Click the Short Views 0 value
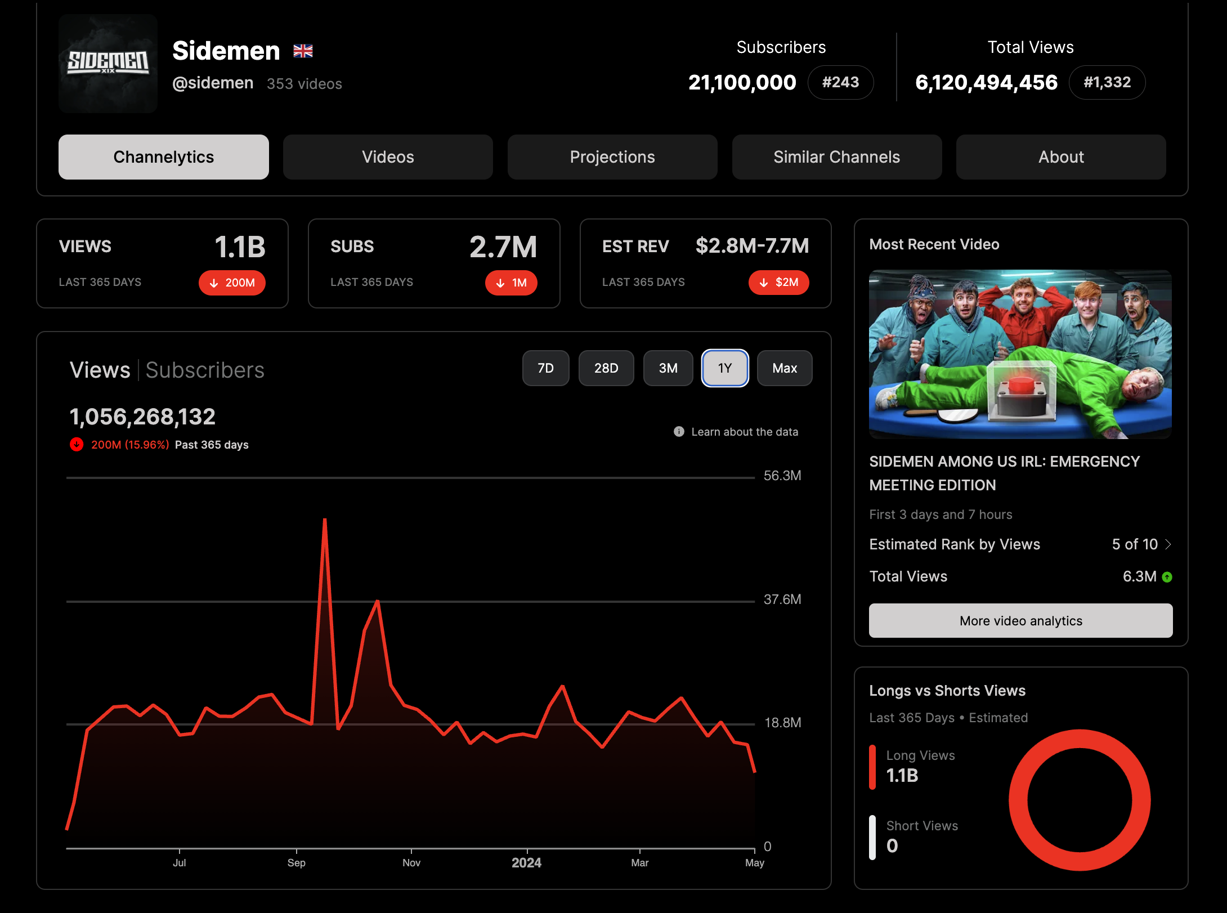The image size is (1227, 913). (892, 846)
